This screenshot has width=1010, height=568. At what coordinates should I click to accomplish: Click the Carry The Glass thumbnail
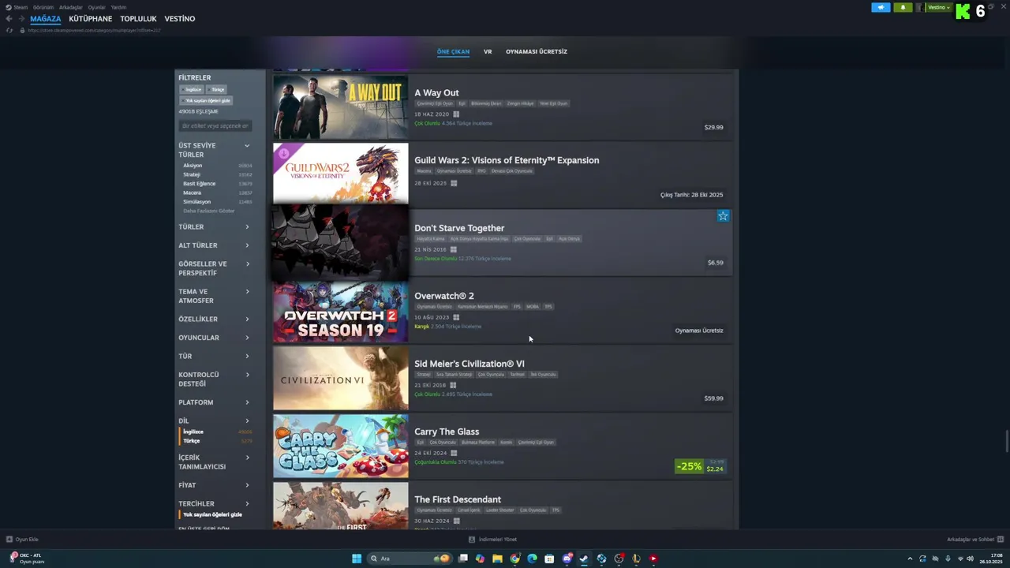click(341, 447)
